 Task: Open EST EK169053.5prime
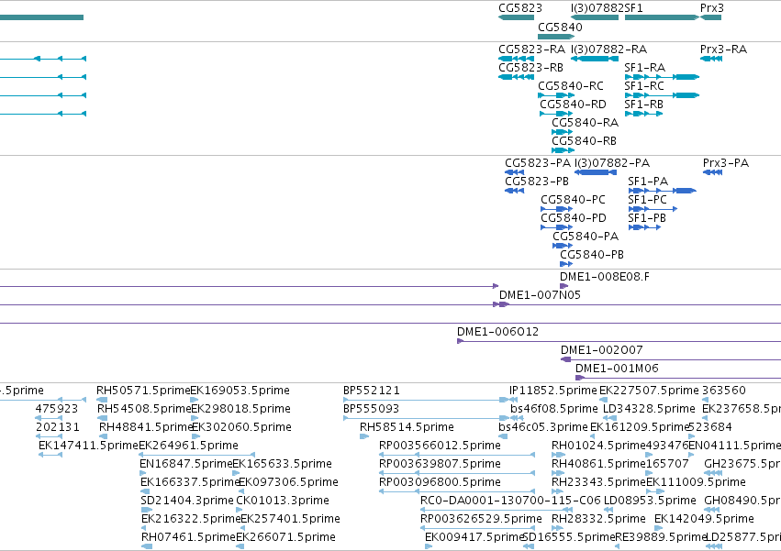pyautogui.click(x=195, y=400)
